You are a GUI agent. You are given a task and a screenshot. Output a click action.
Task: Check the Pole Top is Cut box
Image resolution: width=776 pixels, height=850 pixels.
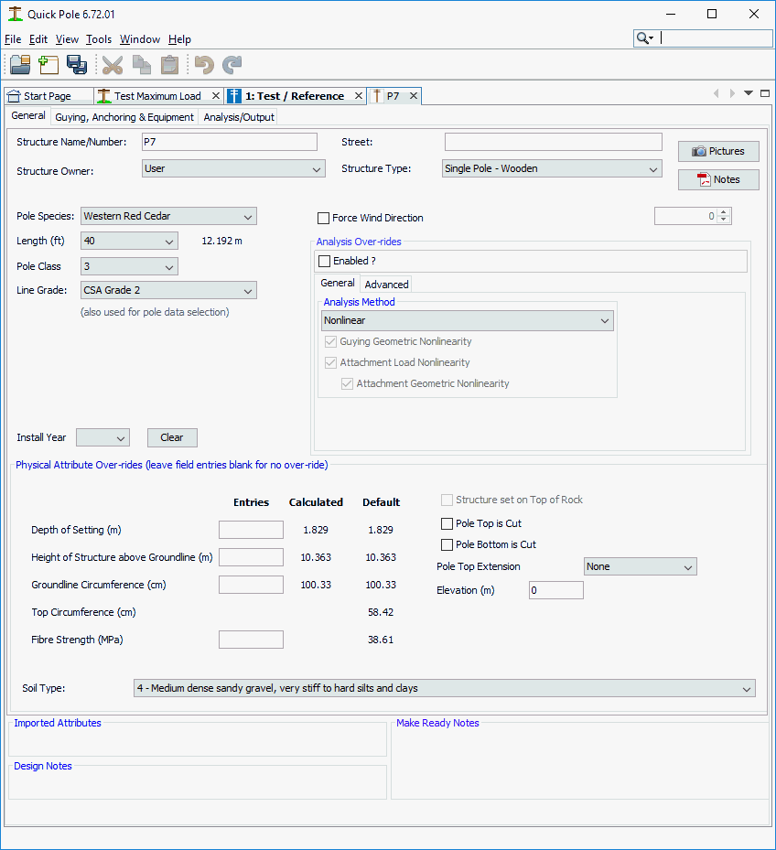coord(447,523)
